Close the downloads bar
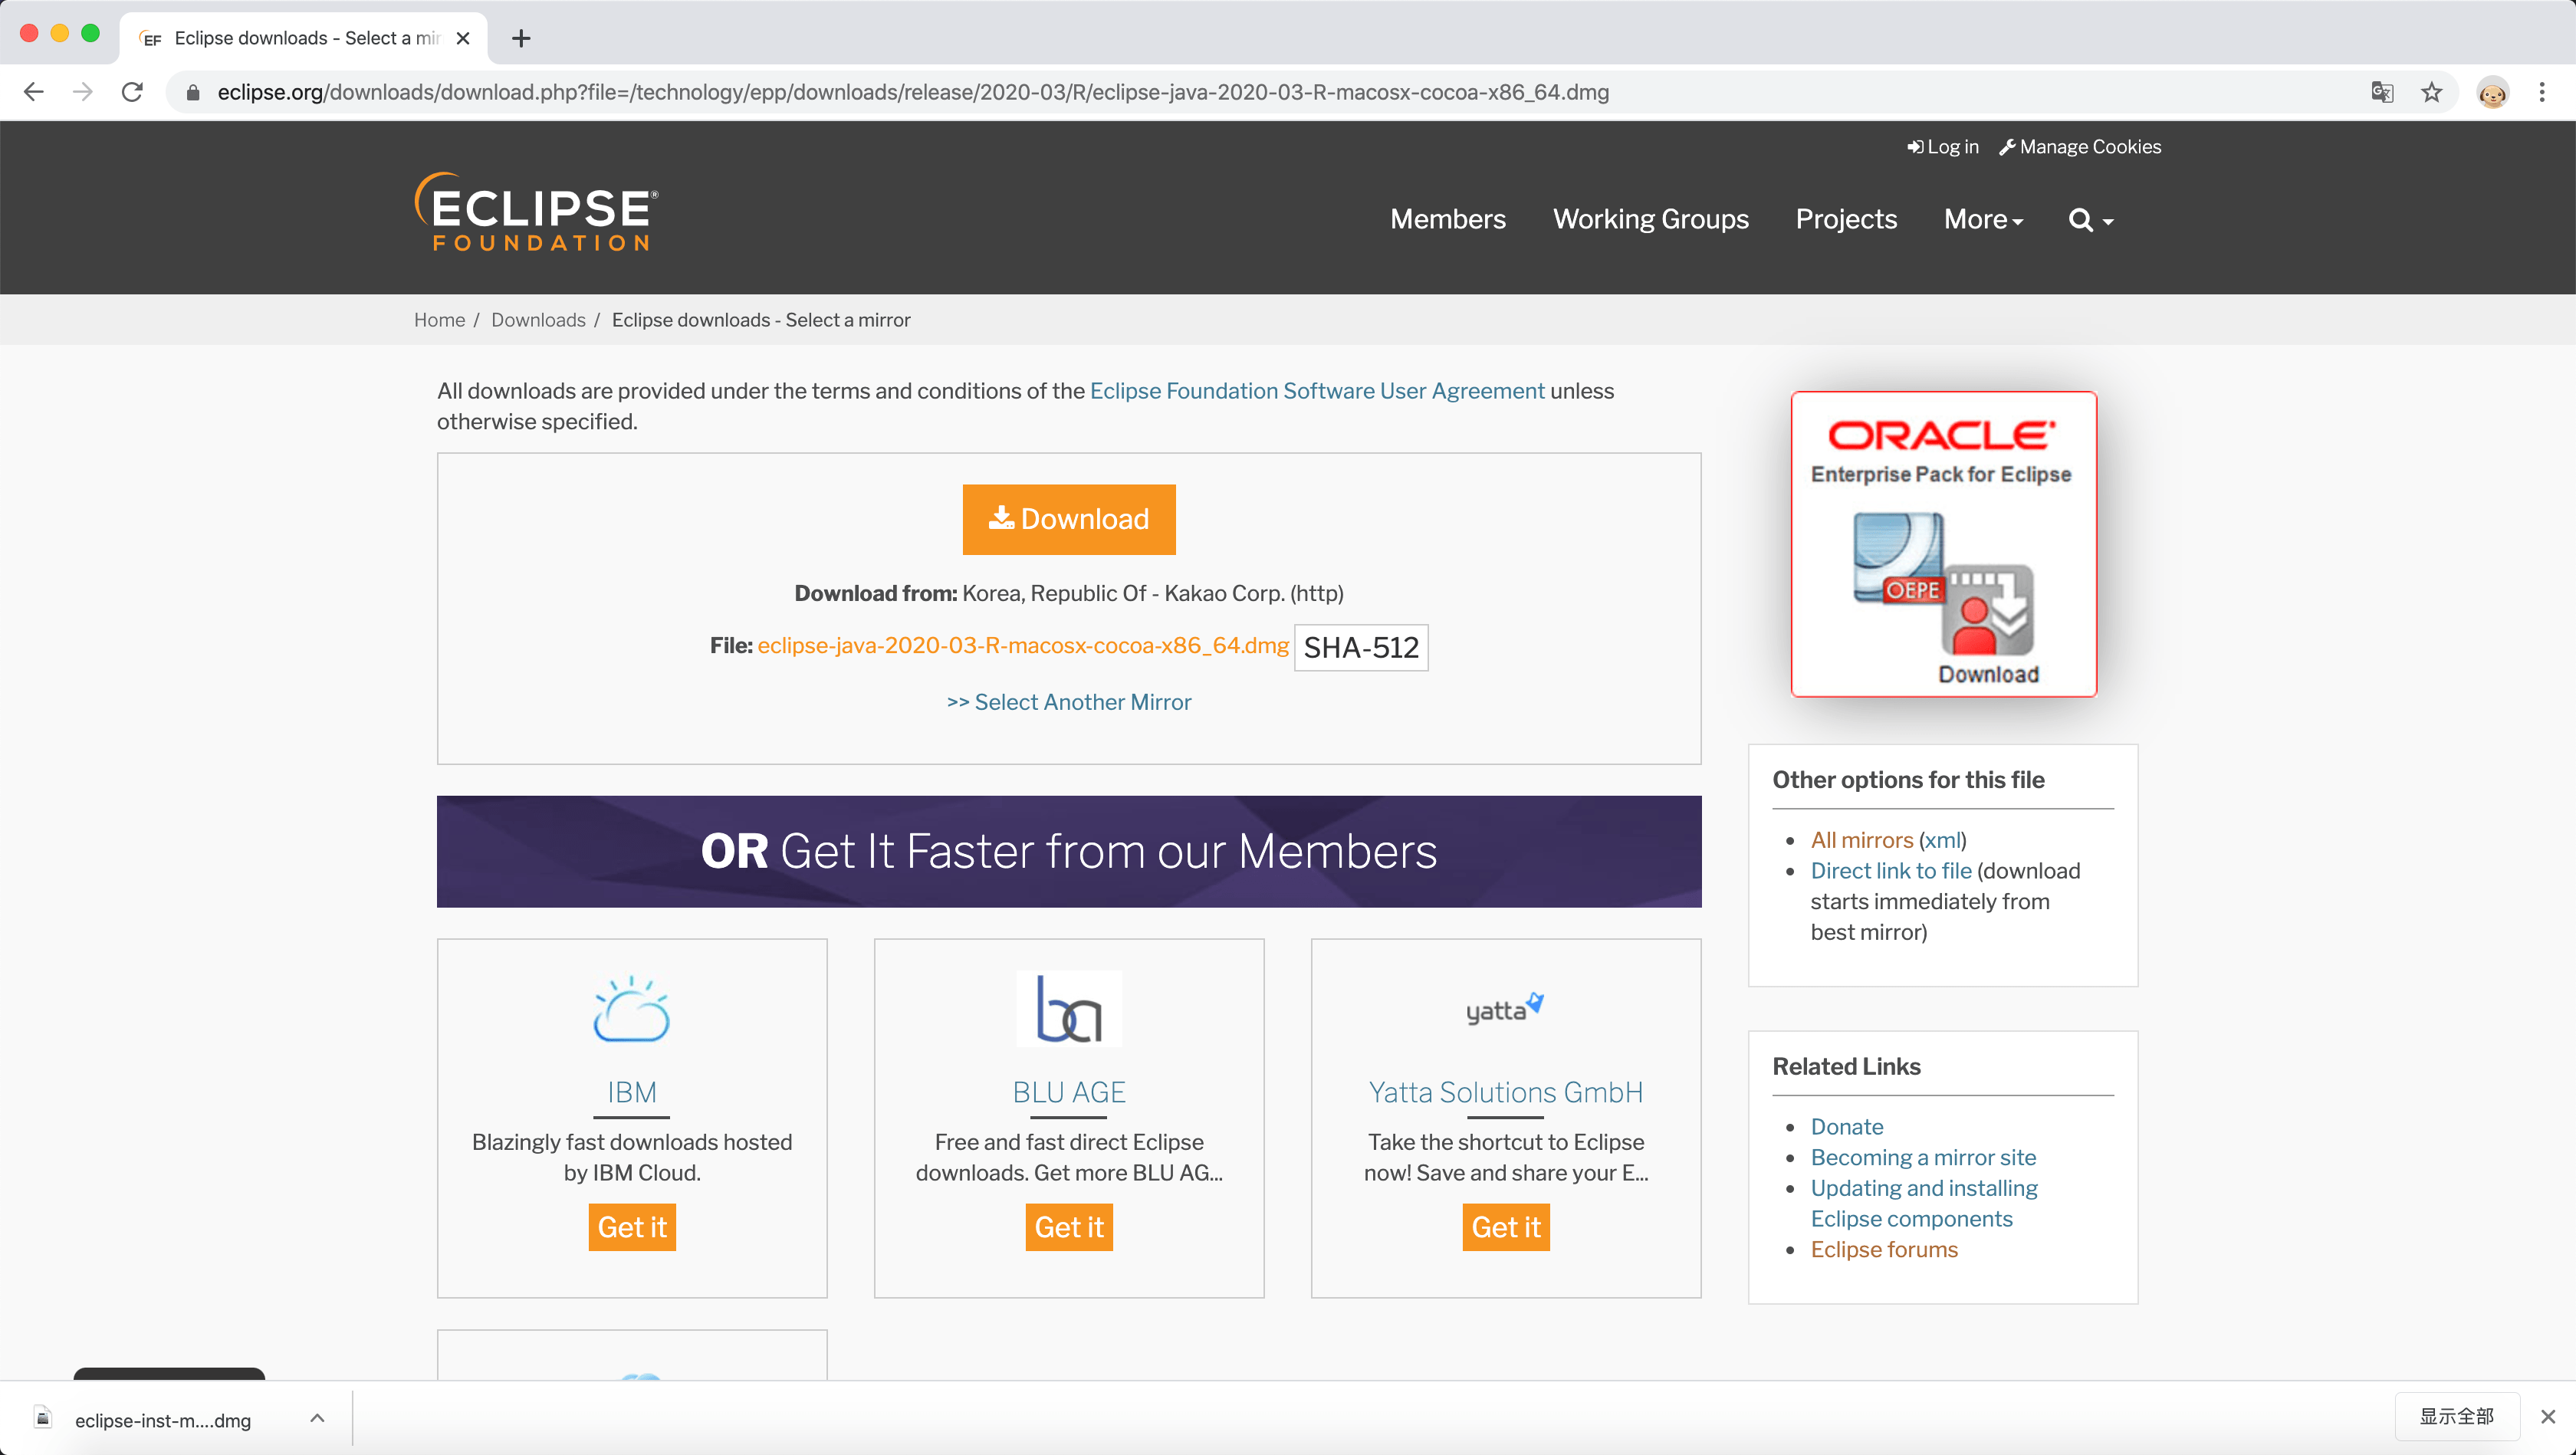This screenshot has height=1455, width=2576. click(2547, 1417)
